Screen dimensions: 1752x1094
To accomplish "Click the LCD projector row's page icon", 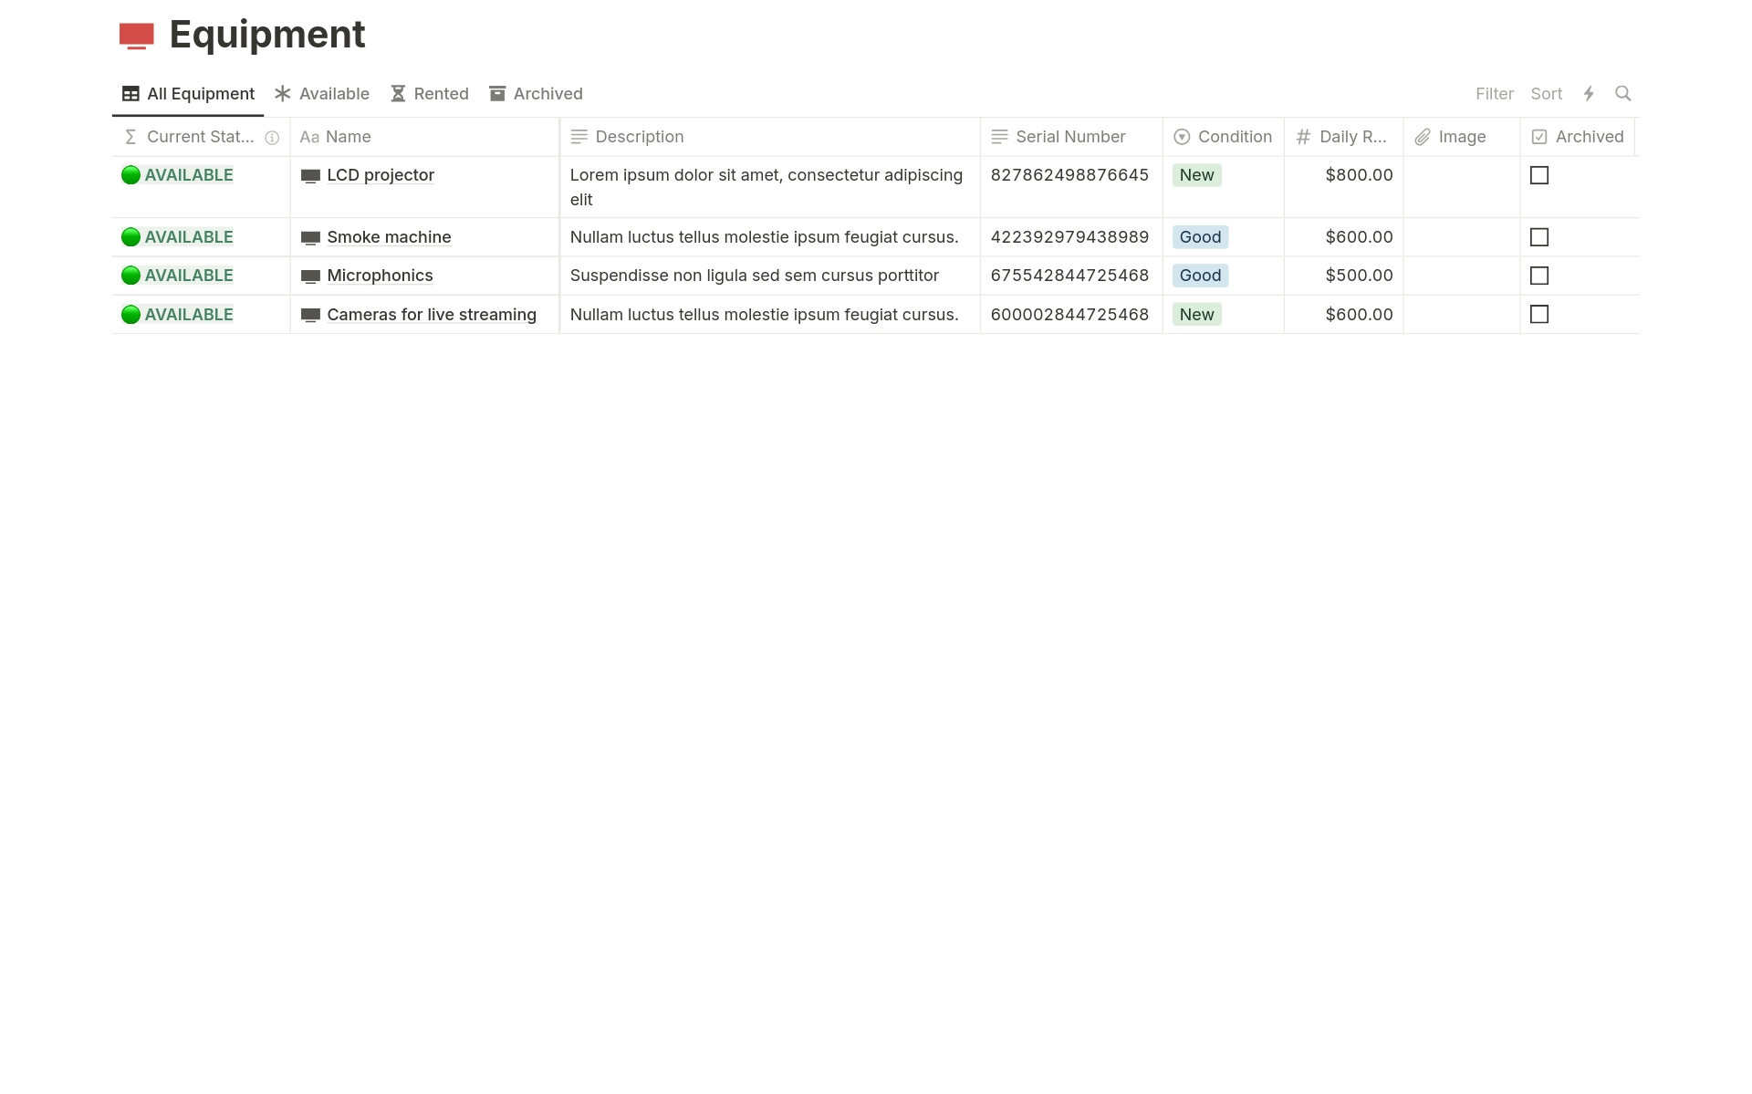I will point(310,176).
